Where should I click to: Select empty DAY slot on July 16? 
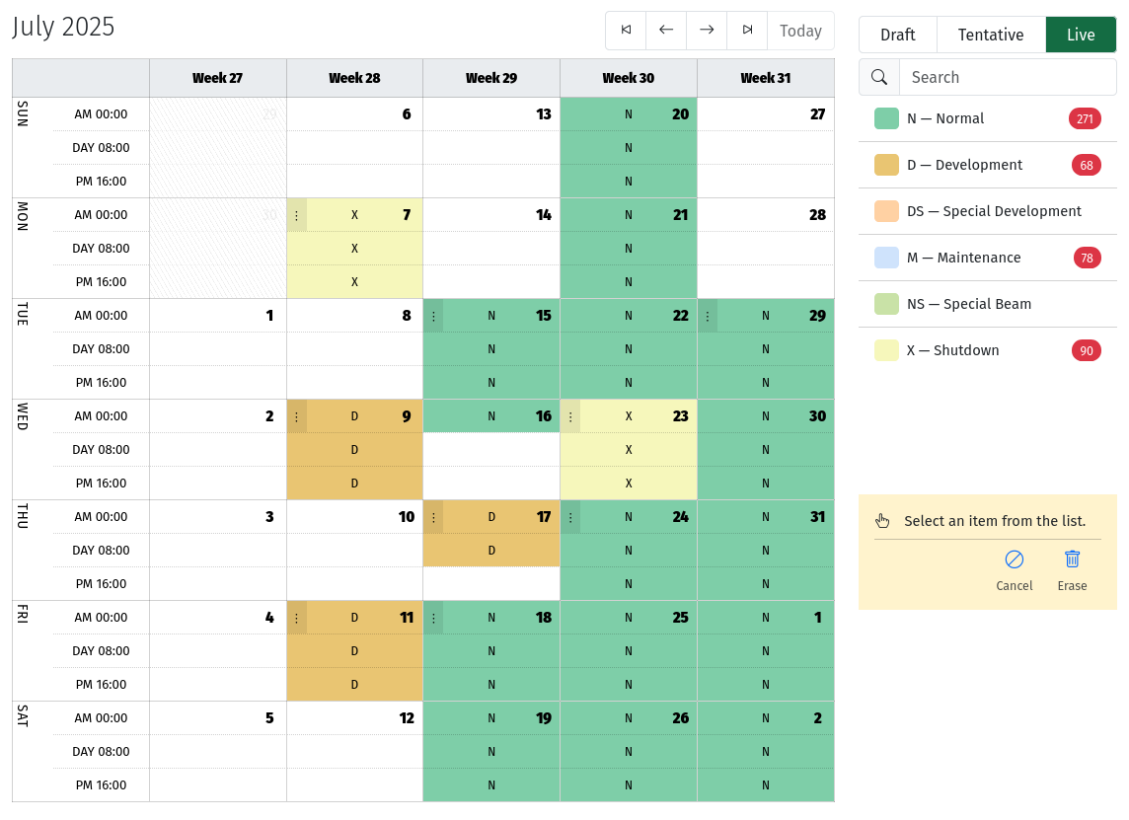tap(491, 450)
